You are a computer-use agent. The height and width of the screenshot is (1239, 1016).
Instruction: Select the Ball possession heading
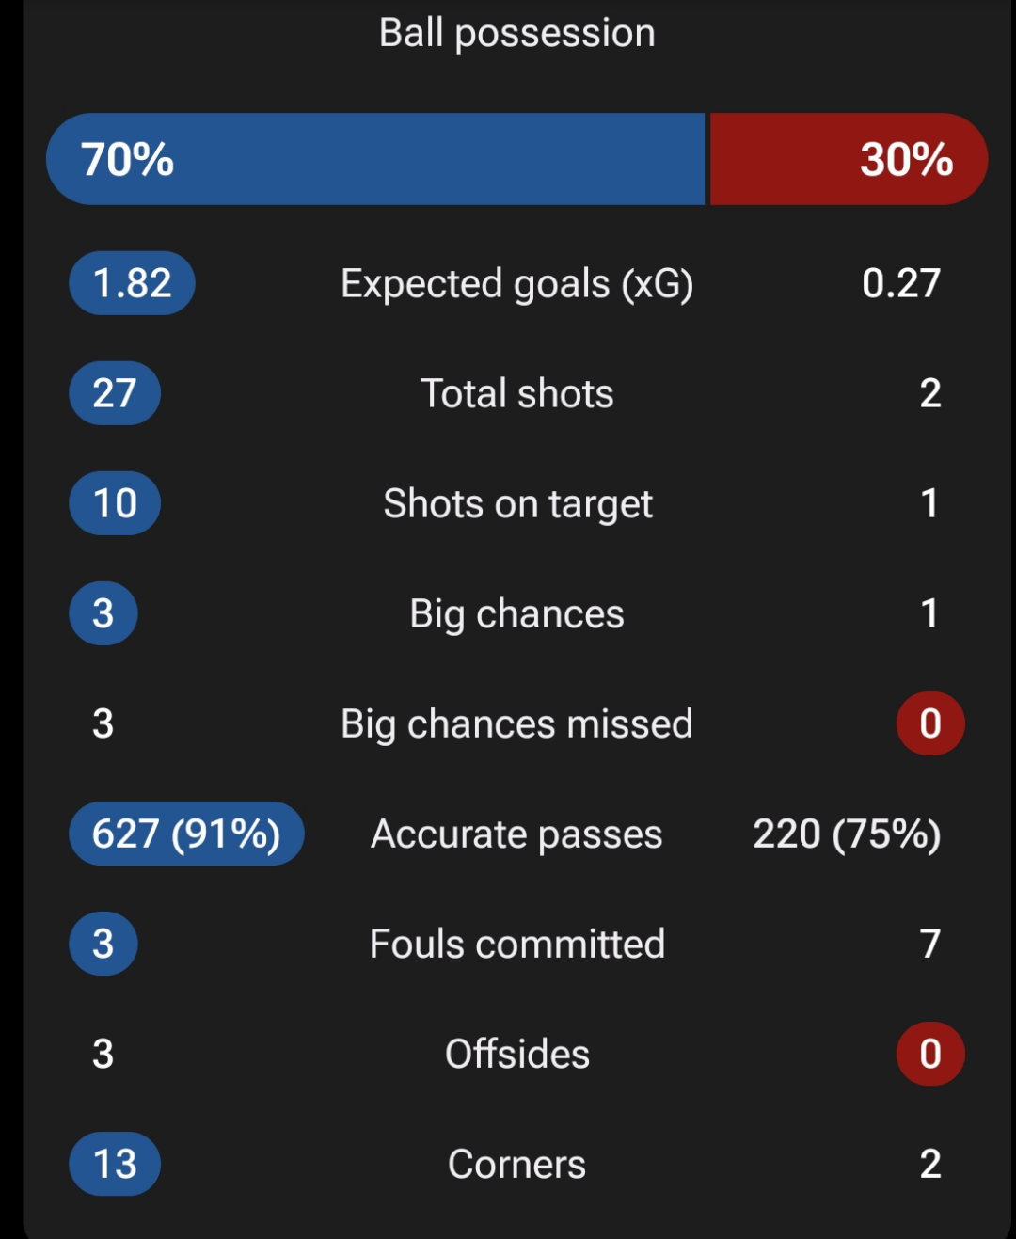click(x=516, y=33)
